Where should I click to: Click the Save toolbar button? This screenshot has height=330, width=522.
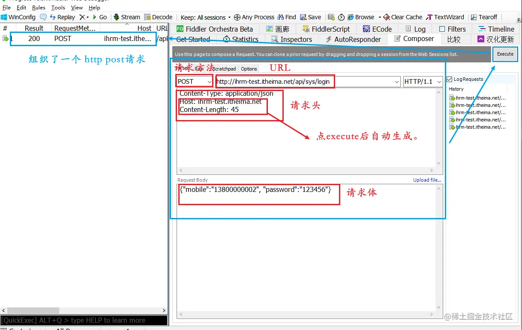click(311, 17)
